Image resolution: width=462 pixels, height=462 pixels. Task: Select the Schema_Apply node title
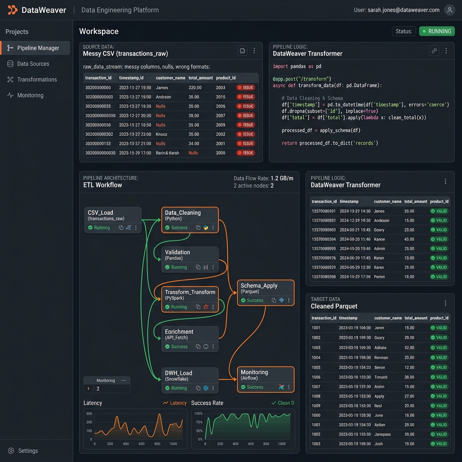pos(259,286)
